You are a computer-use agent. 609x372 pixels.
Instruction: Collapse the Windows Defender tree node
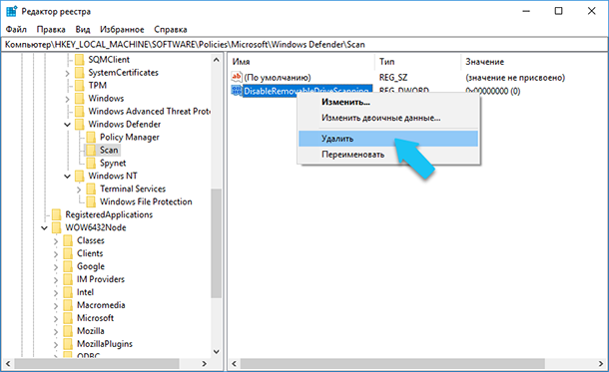click(x=67, y=125)
